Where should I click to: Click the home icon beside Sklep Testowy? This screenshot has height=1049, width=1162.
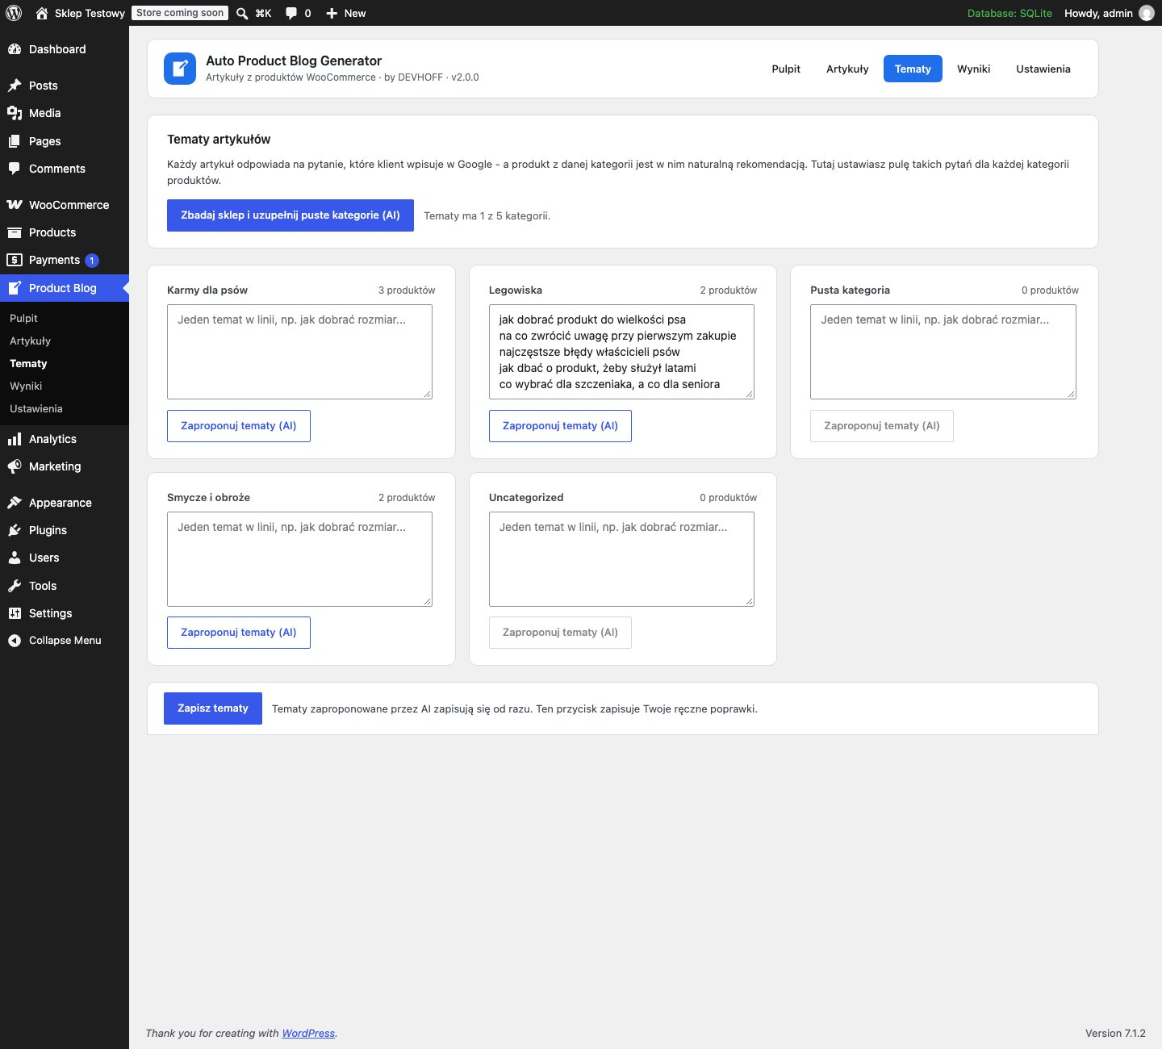click(42, 13)
